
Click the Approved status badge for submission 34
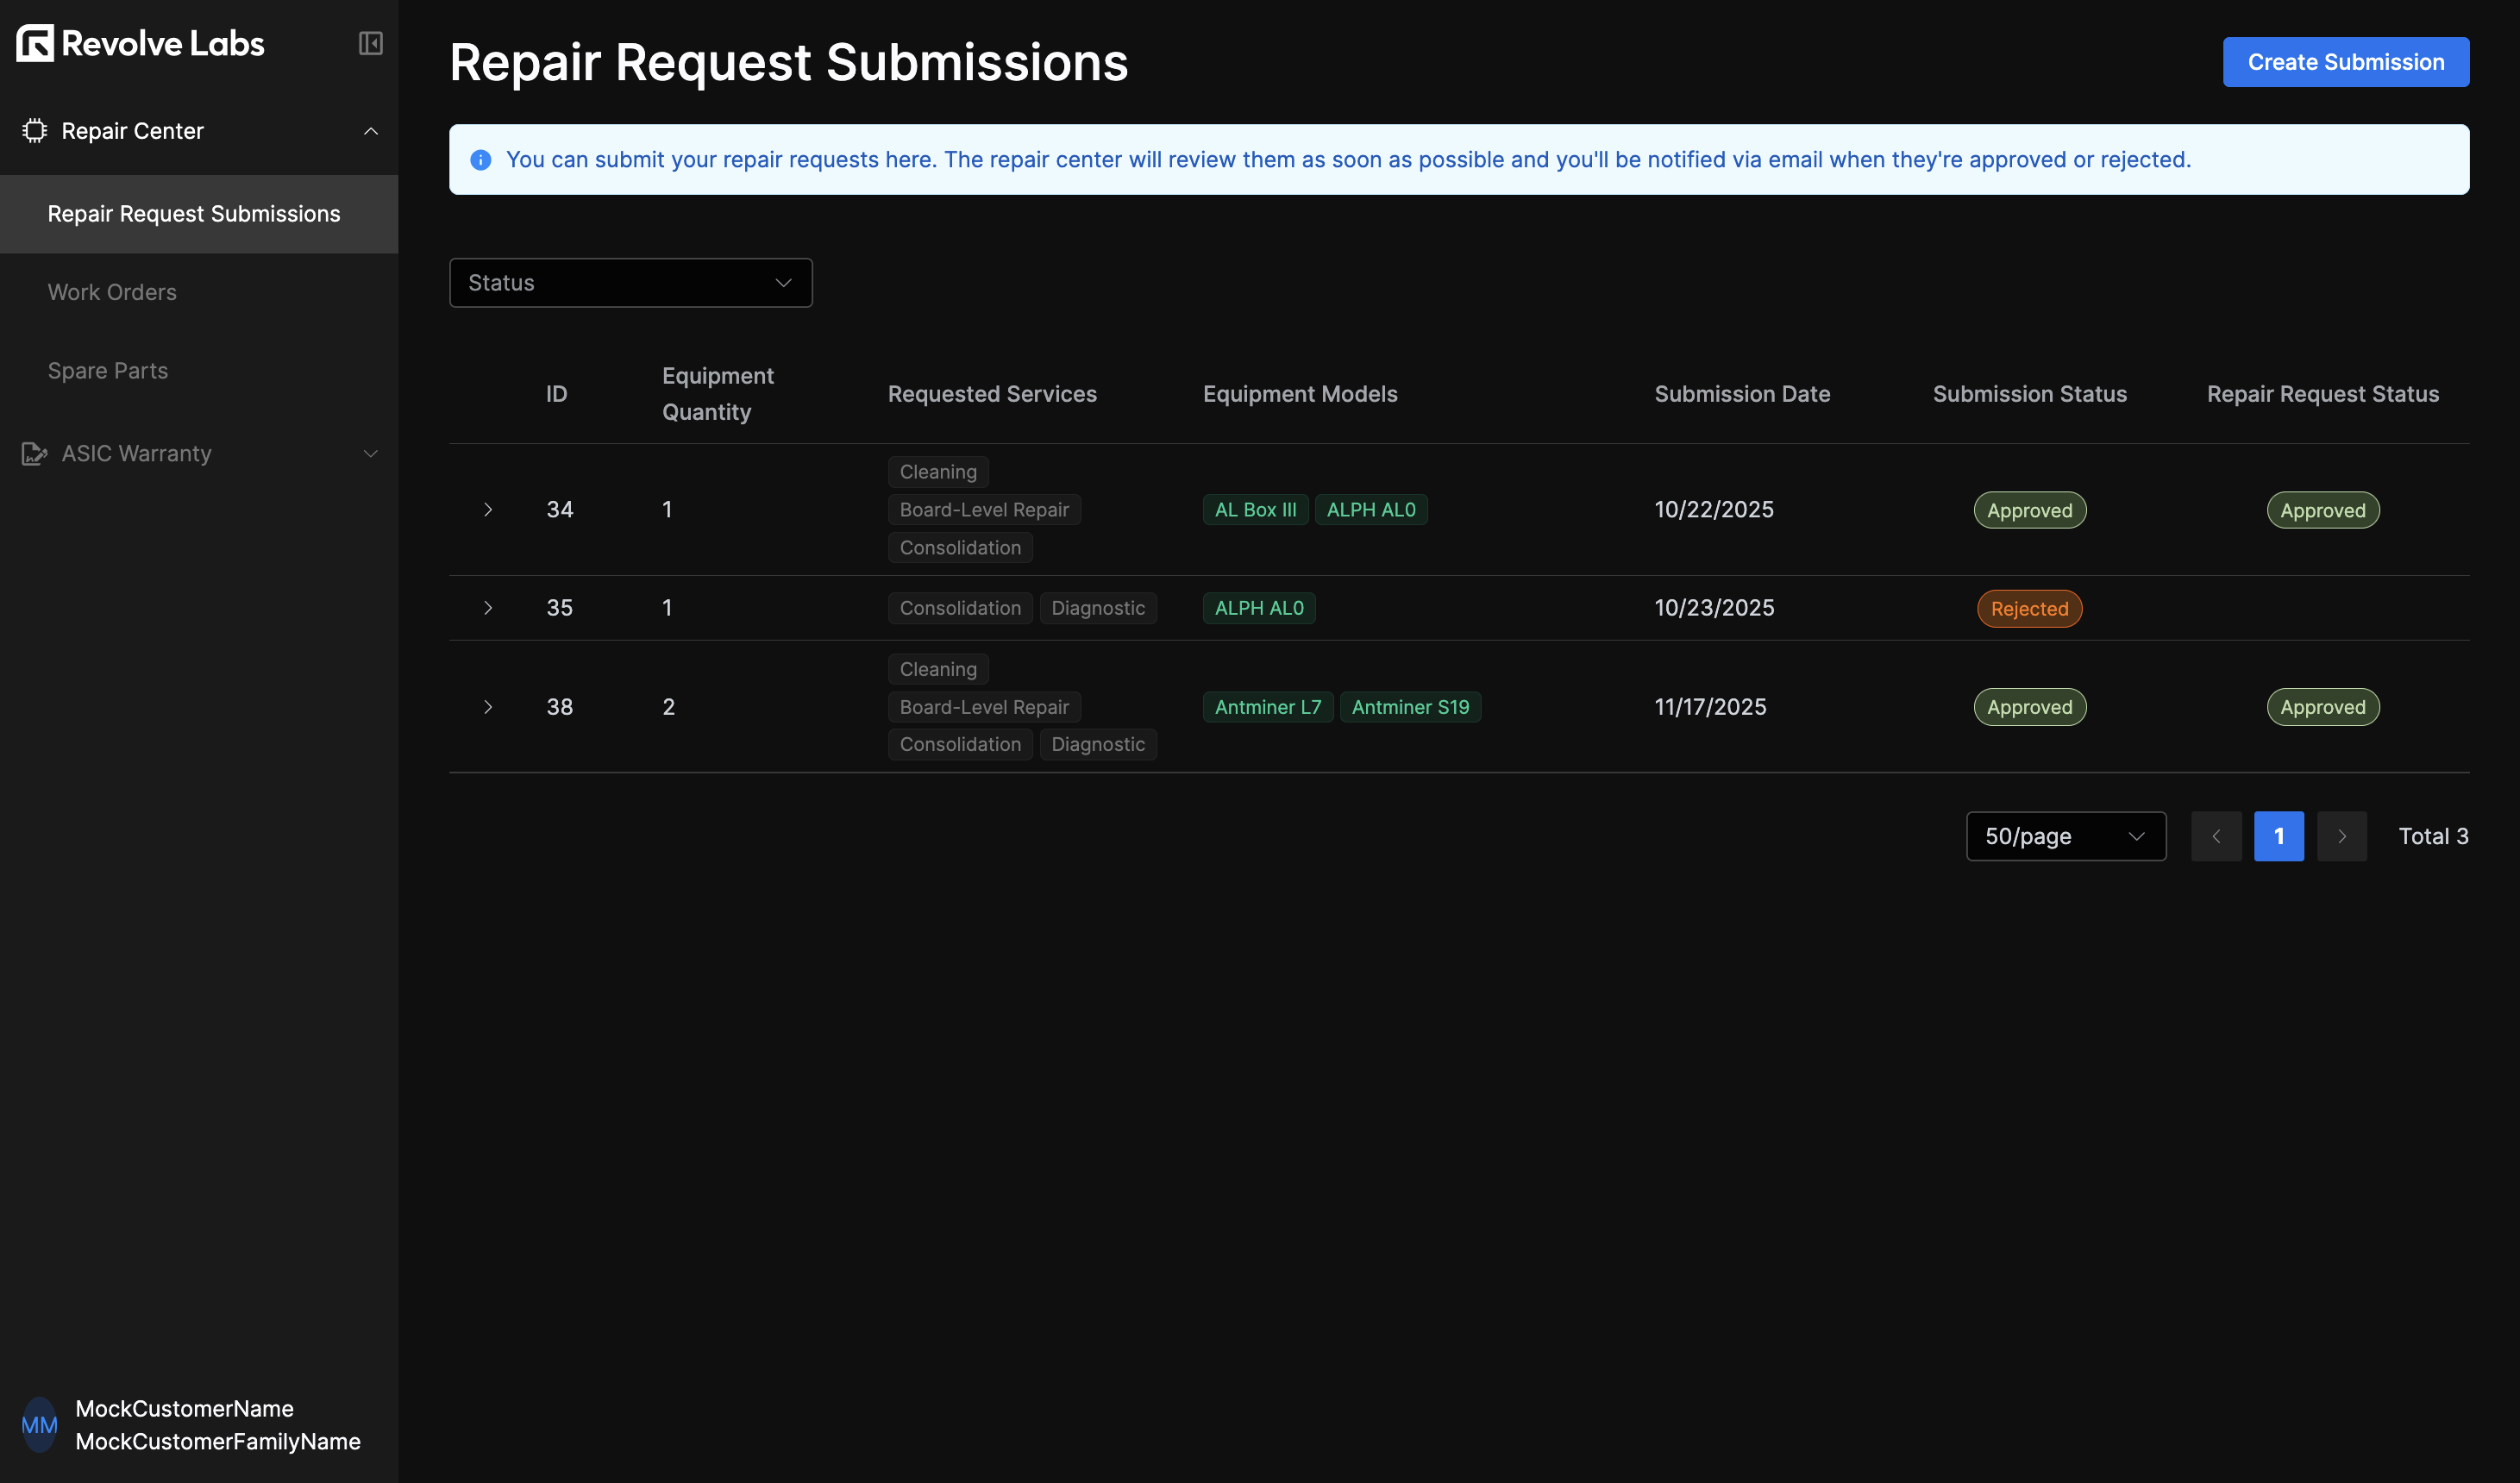click(x=2029, y=509)
